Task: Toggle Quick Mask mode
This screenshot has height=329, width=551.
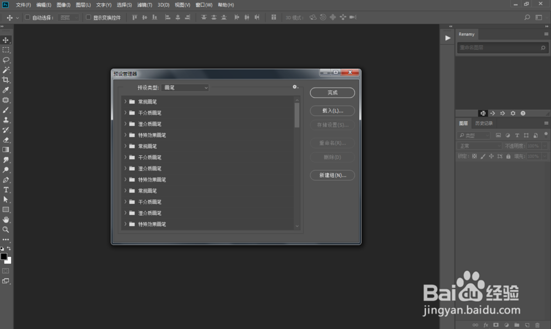Action: coord(6,271)
